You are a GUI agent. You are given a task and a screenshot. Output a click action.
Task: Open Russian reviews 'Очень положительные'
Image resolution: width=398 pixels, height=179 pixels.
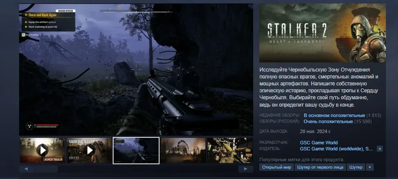pos(328,121)
